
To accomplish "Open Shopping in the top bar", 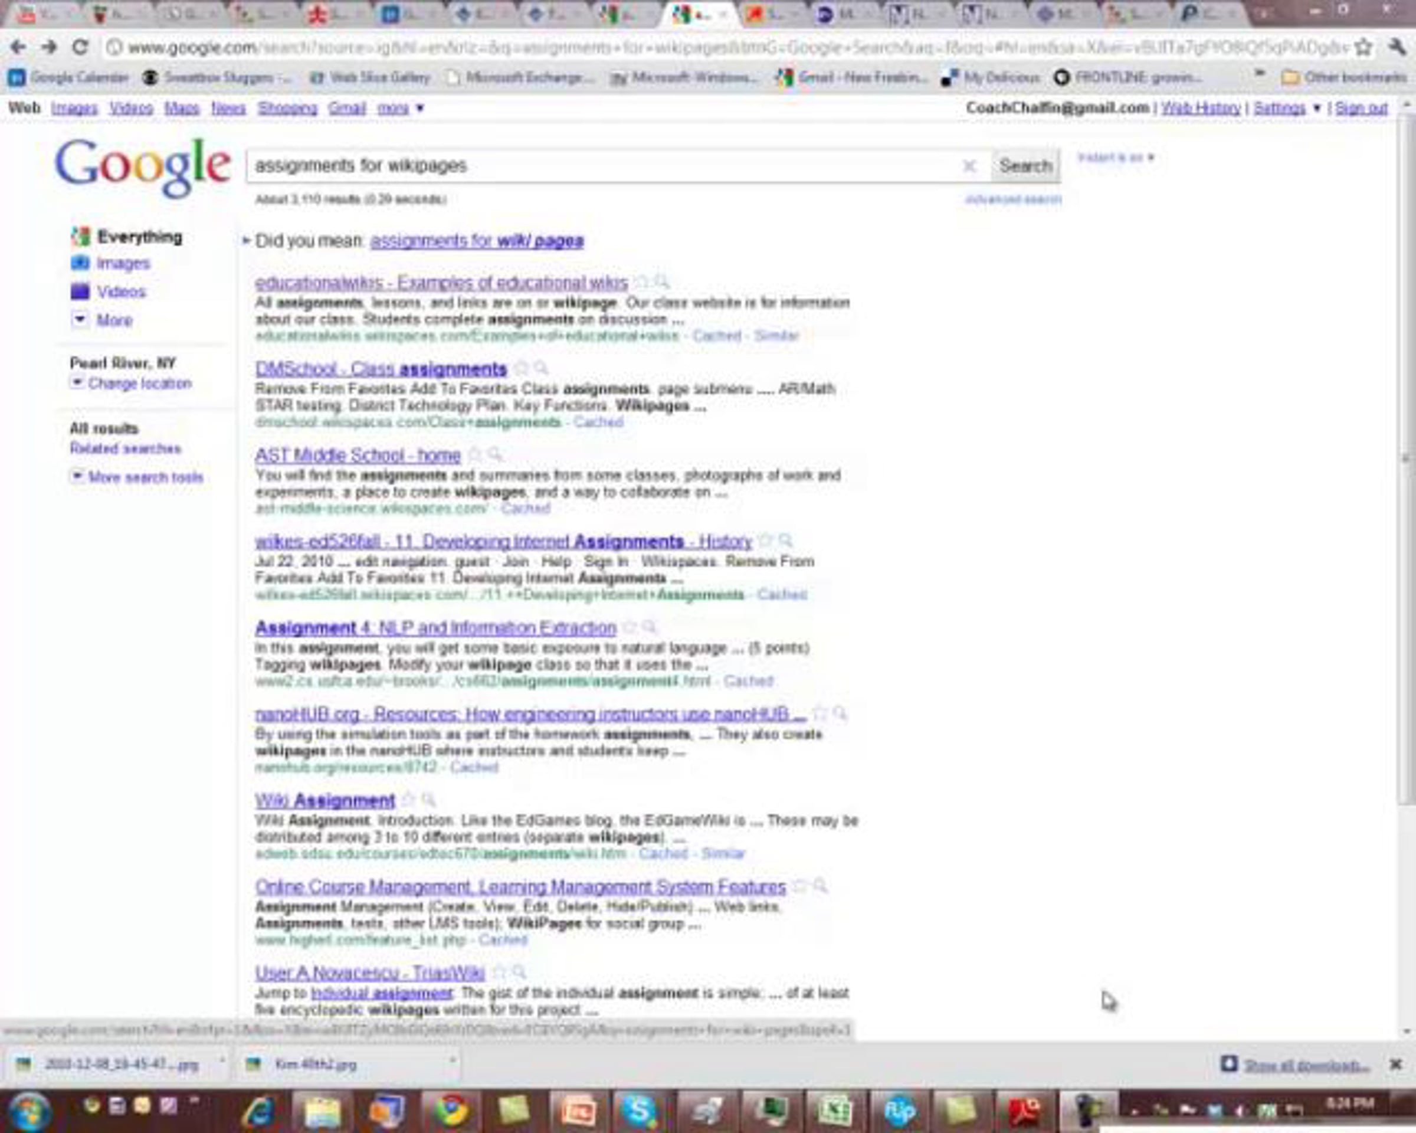I will click(287, 108).
